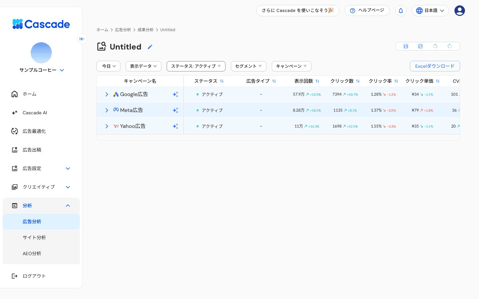This screenshot has width=479, height=299.
Task: Open the 日本語 language selector
Action: click(430, 11)
